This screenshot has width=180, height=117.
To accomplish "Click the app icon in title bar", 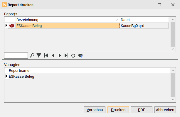I will coord(4,5).
